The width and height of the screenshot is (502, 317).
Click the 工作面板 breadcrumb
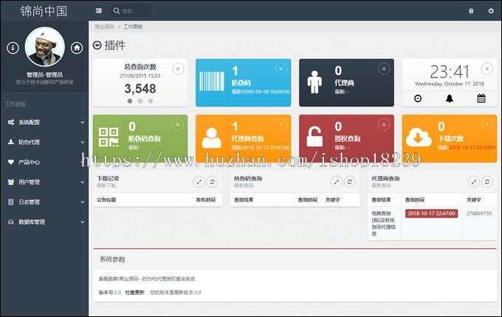coord(133,27)
